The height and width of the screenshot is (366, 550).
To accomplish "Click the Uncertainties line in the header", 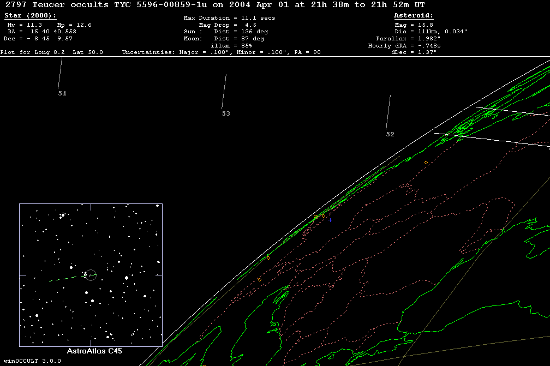I will (x=221, y=52).
